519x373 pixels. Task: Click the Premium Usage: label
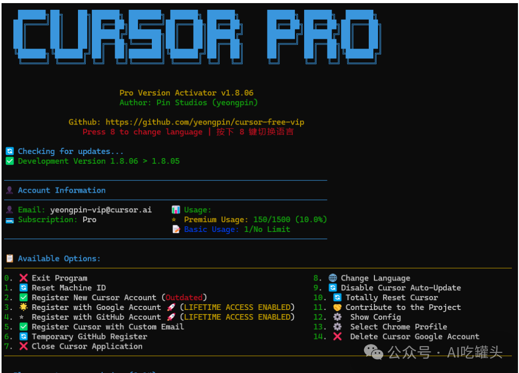(x=216, y=220)
